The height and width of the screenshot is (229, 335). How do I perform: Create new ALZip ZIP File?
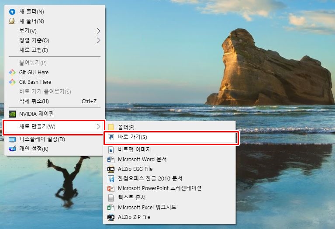pyautogui.click(x=169, y=217)
